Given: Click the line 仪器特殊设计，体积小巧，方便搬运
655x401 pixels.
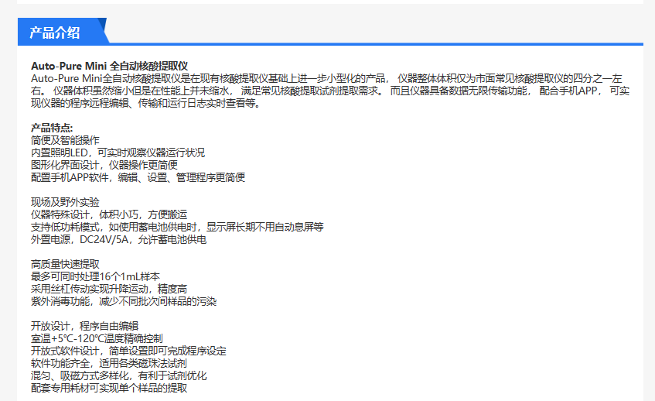Looking at the screenshot, I should pos(109,214).
